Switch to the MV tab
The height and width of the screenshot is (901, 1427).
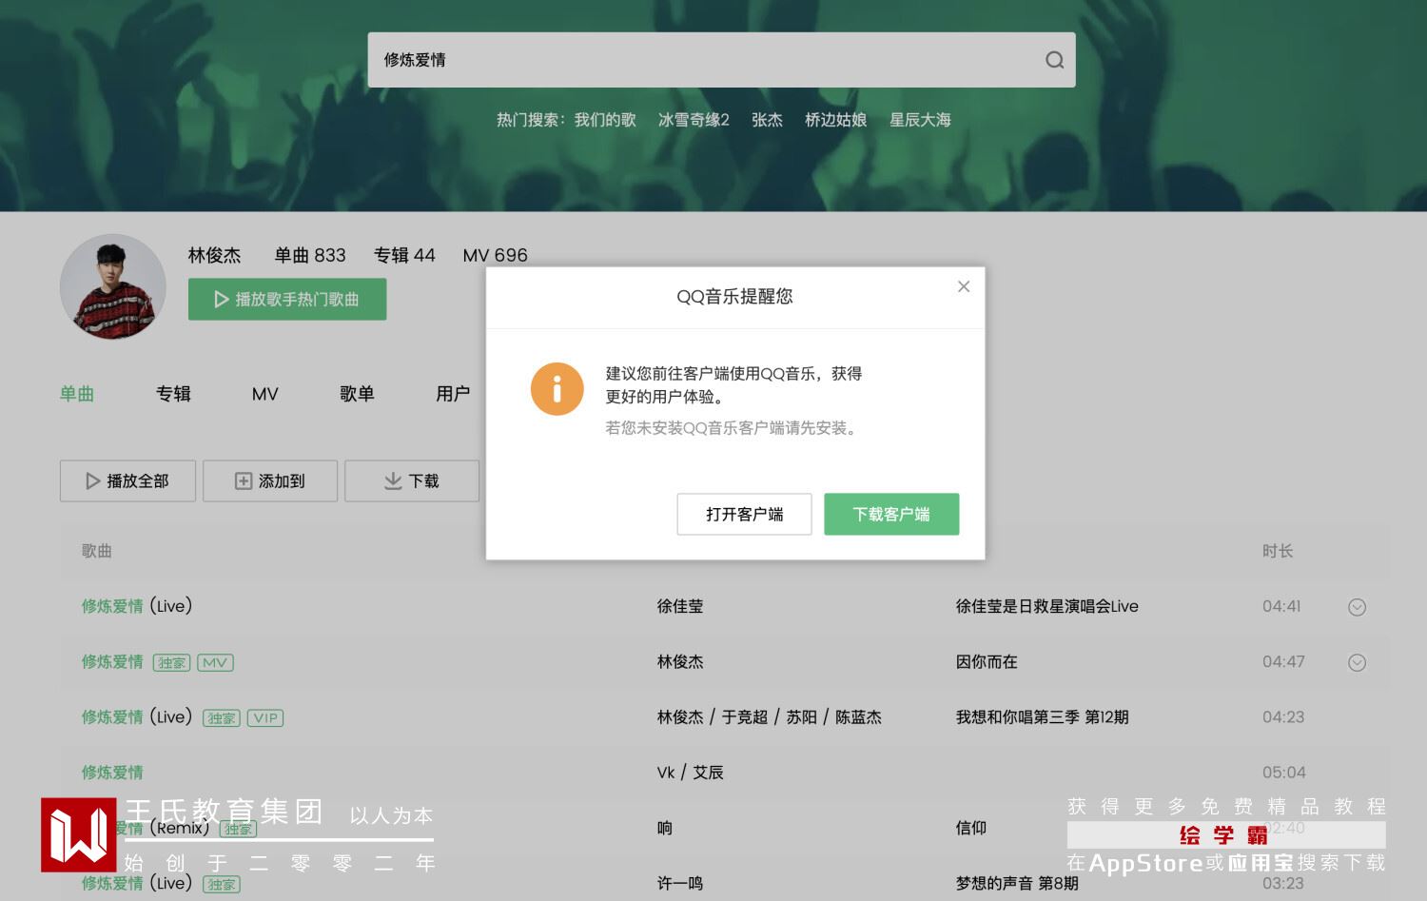tap(265, 394)
